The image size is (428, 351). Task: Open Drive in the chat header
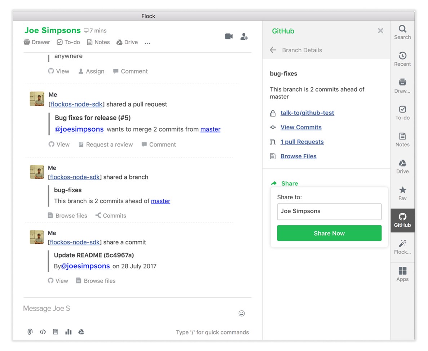tap(127, 42)
